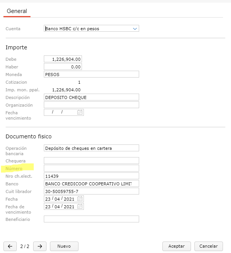Click the Importe section heading
231x253 pixels.
pyautogui.click(x=16, y=47)
